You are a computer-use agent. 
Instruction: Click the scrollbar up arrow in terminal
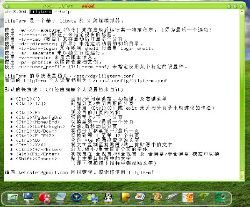242,12
